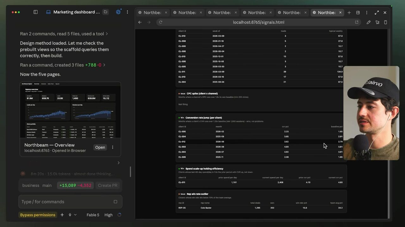Select 'CL-012' in the conversion rate table
The height and width of the screenshot is (227, 405).
click(x=182, y=142)
